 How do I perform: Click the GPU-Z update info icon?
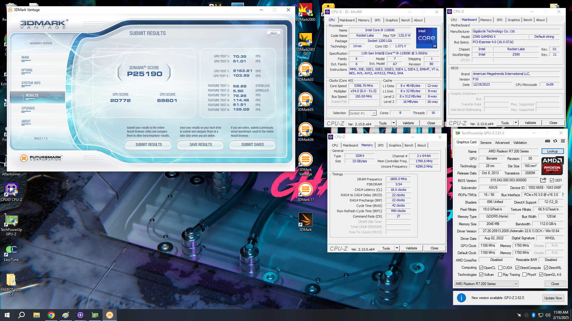pyautogui.click(x=461, y=298)
